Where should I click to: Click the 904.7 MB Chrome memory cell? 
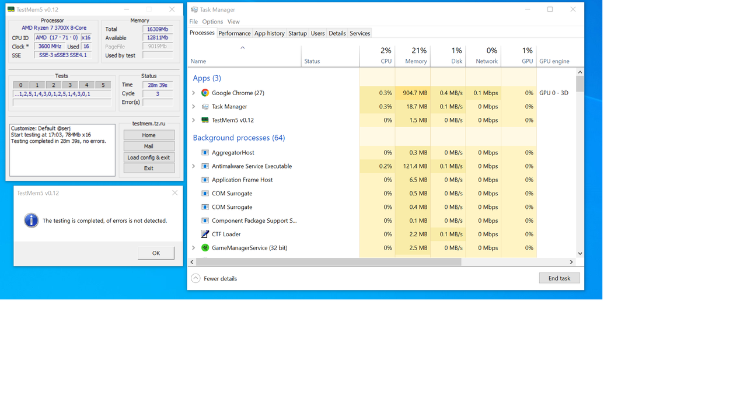pyautogui.click(x=413, y=93)
